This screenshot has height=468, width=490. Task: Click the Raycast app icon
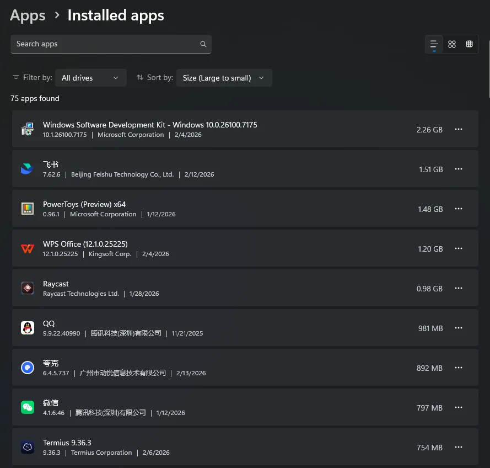tap(28, 289)
